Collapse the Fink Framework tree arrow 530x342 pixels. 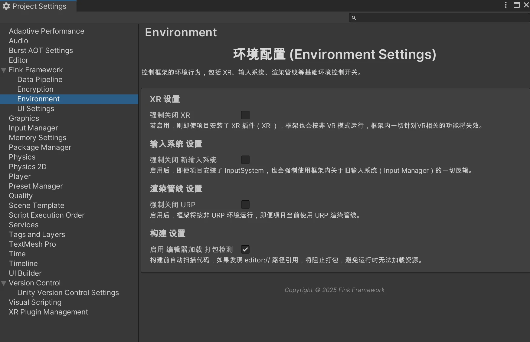tap(4, 70)
